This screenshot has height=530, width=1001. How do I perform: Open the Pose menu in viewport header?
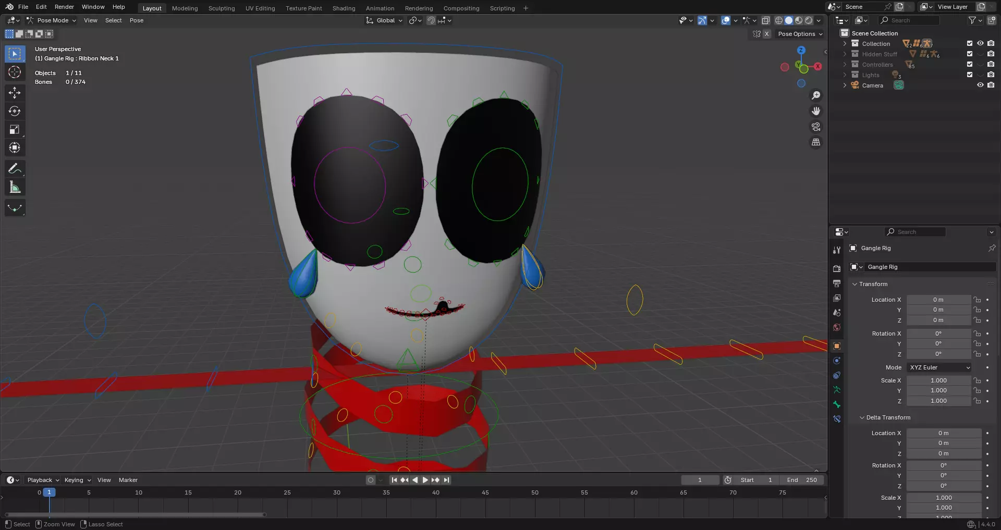tap(137, 20)
